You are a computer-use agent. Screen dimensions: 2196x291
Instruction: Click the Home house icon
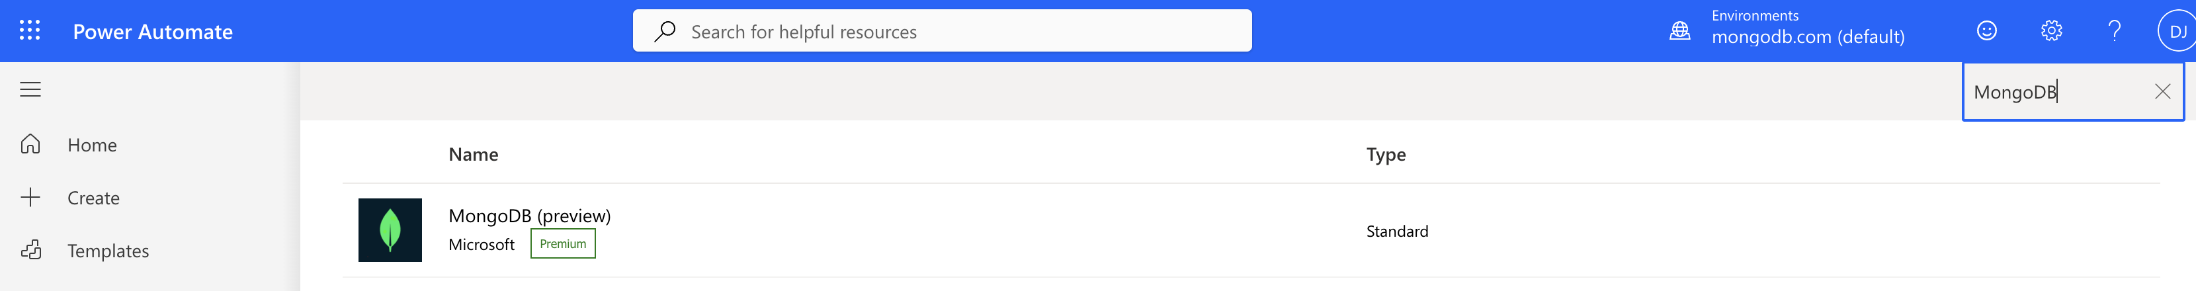tap(30, 144)
